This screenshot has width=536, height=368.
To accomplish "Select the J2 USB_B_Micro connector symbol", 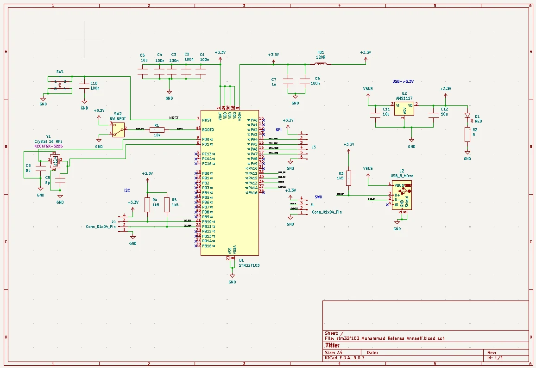I will (402, 195).
